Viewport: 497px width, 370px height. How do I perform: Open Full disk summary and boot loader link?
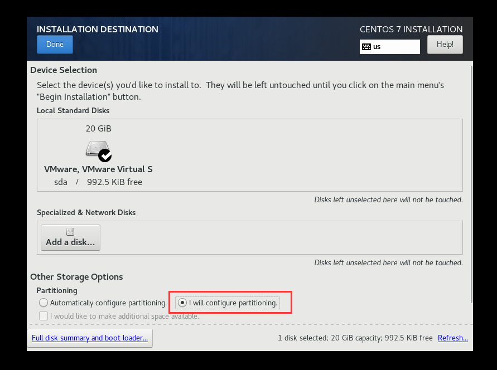90,338
